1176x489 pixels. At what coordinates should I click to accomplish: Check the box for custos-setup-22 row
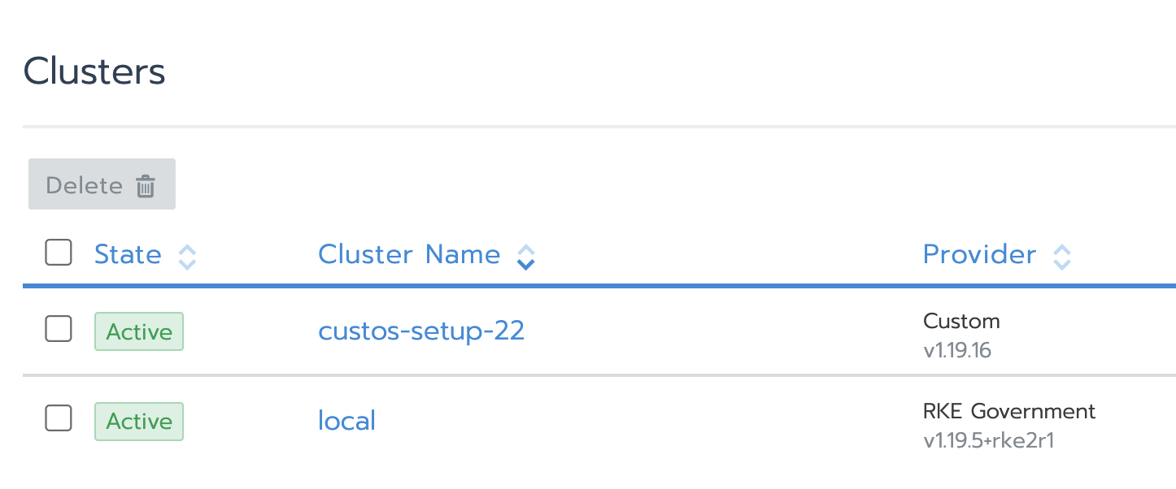point(59,330)
